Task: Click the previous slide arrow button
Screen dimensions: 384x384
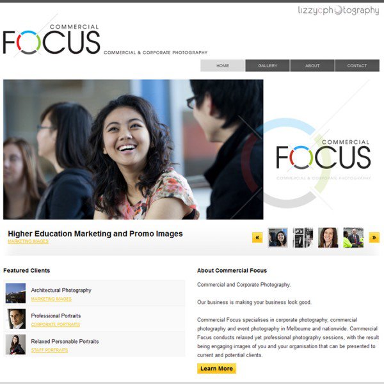Action: (x=257, y=237)
